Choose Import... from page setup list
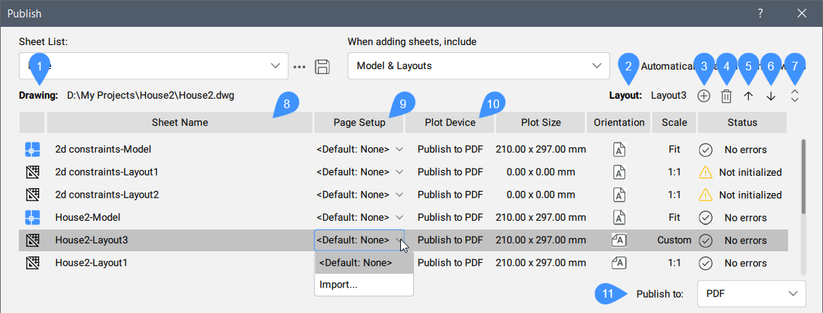The image size is (823, 313). (338, 285)
